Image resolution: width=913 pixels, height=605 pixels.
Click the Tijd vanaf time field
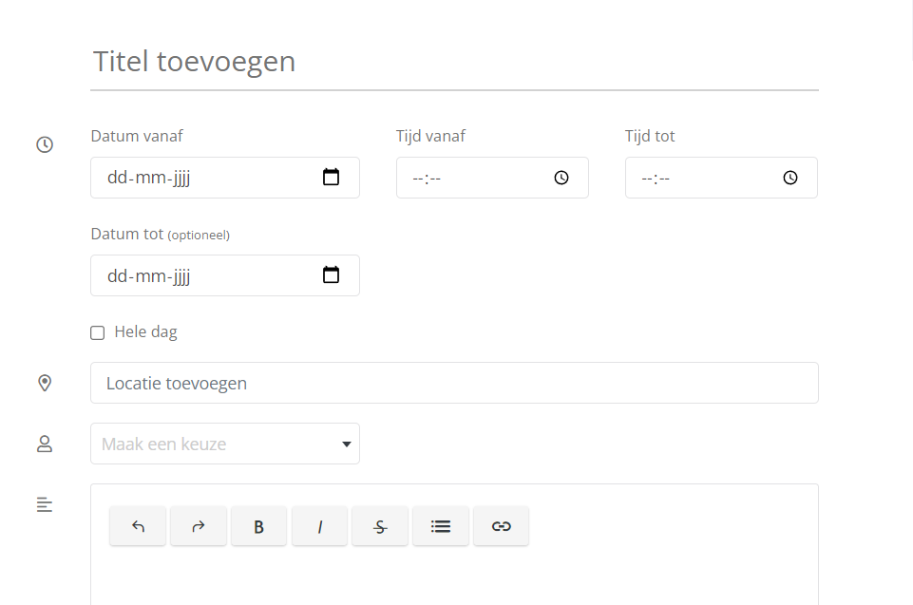coord(492,178)
